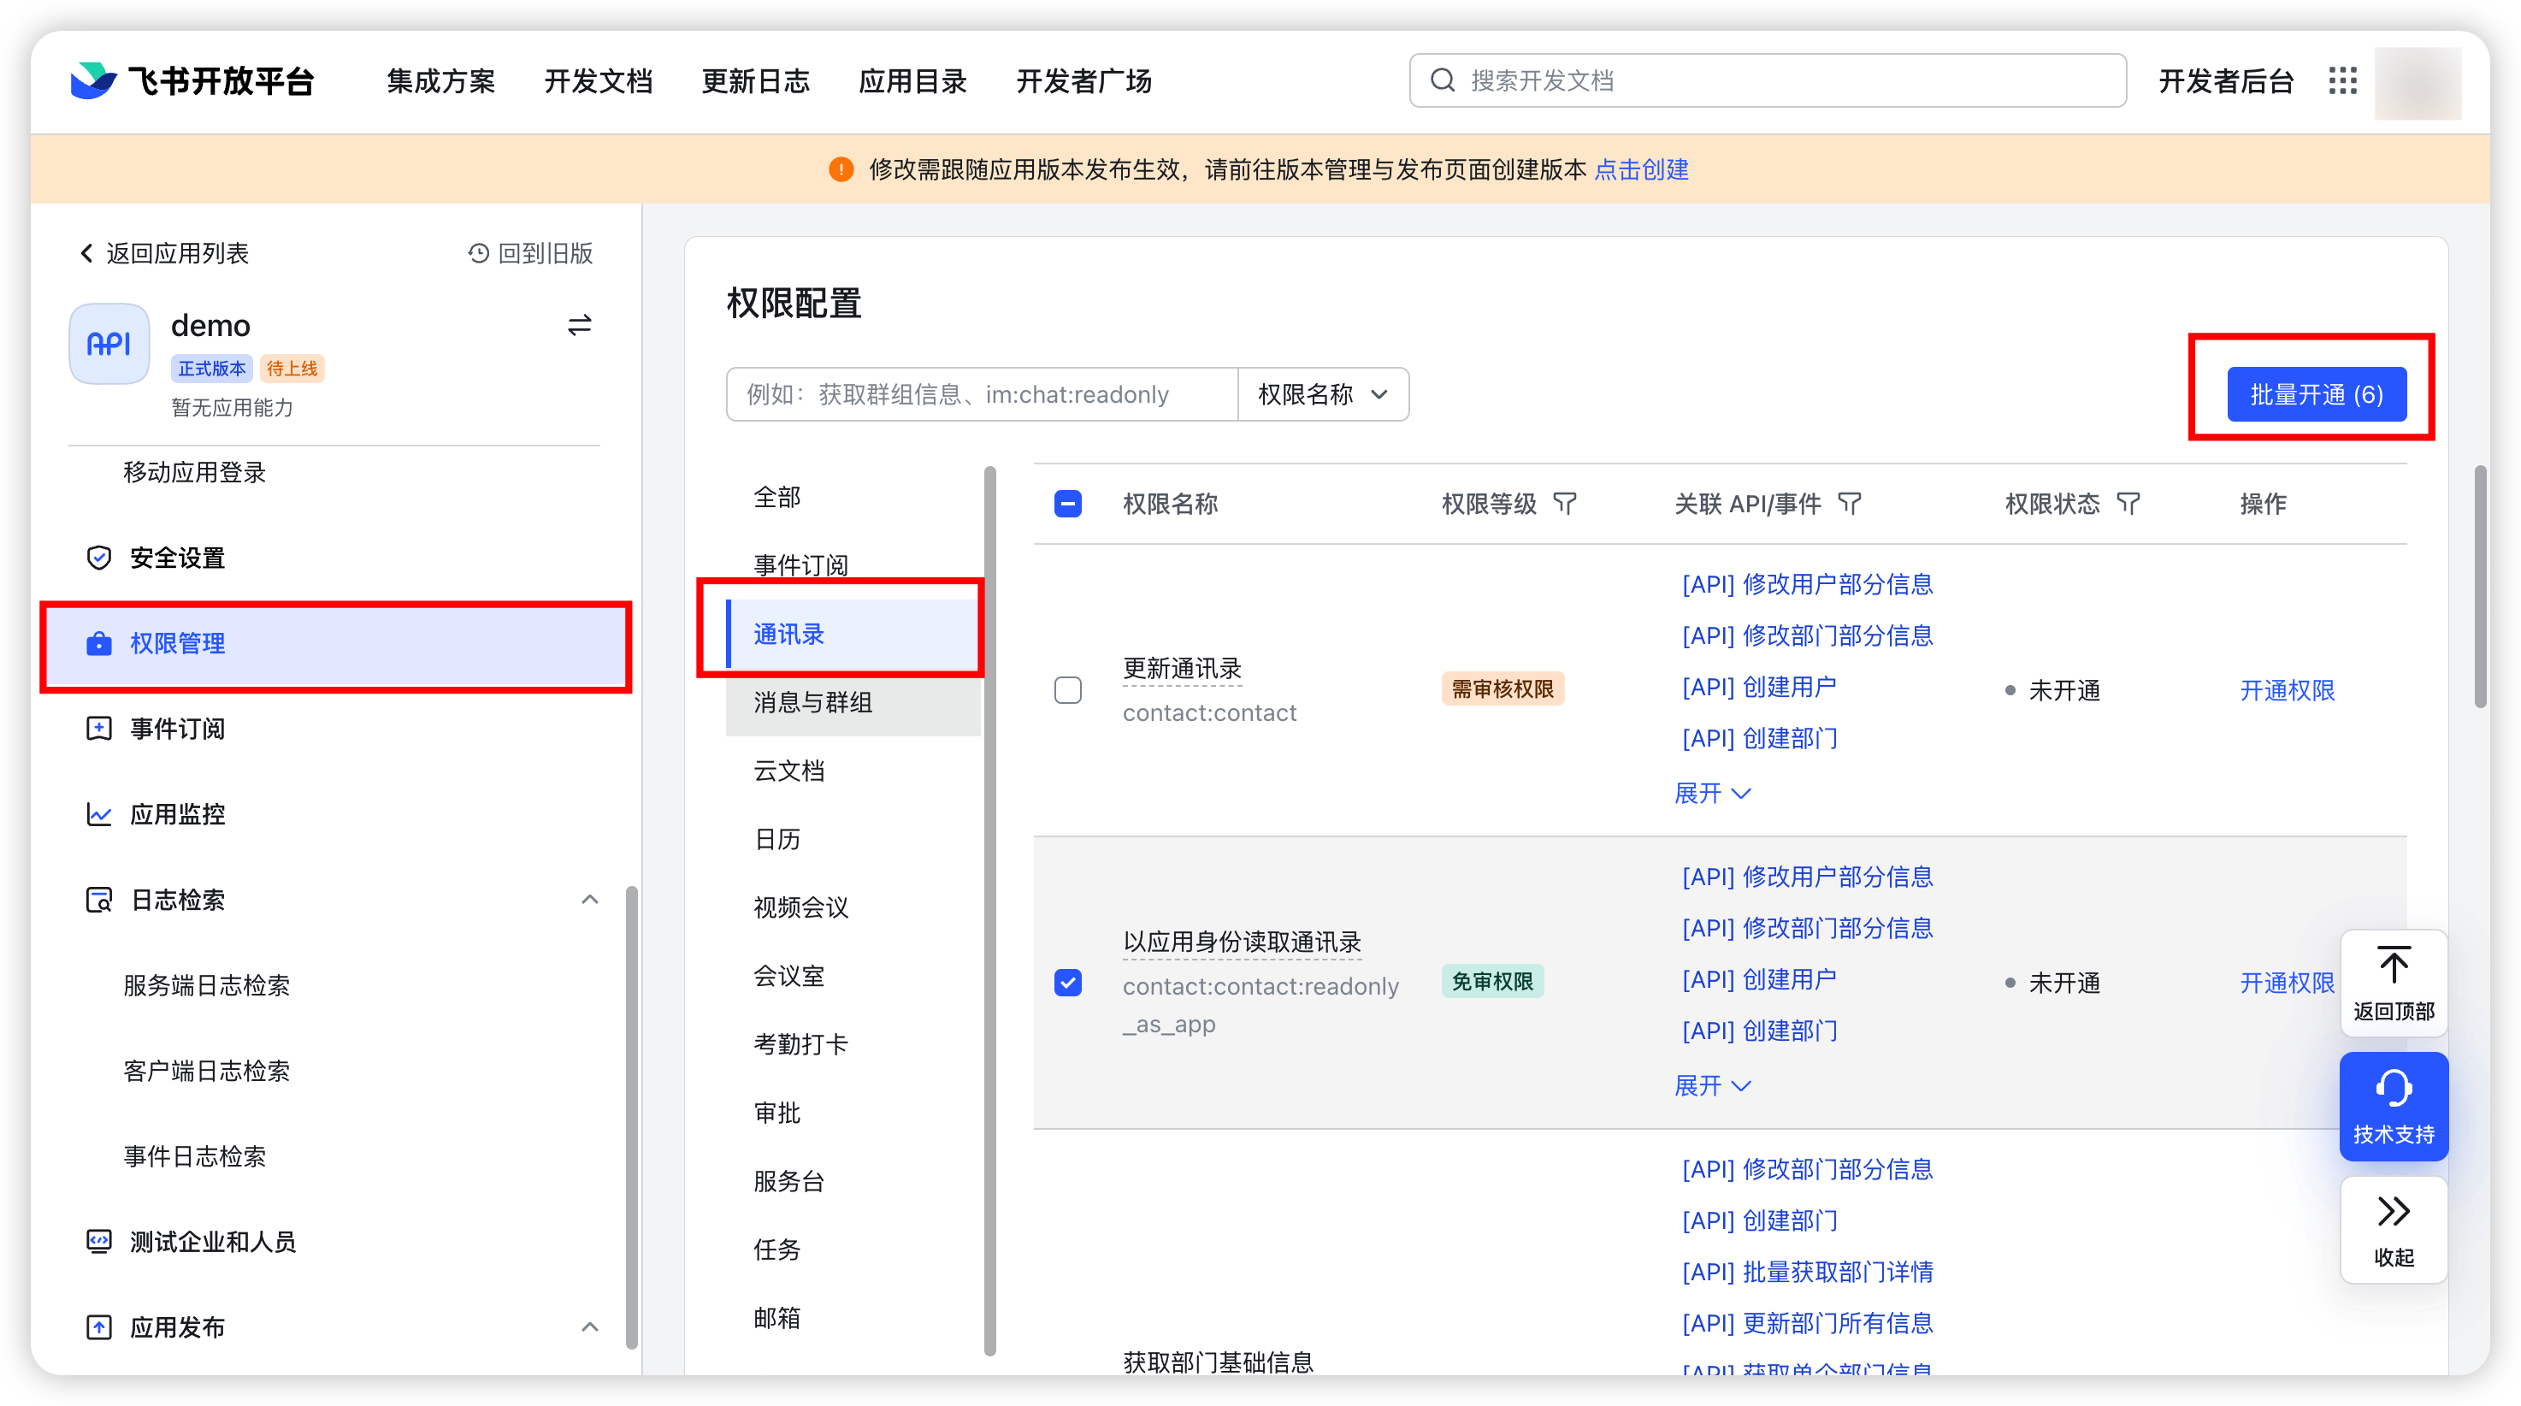The width and height of the screenshot is (2521, 1406).
Task: Click the 应用发布 upload icon
Action: [99, 1326]
